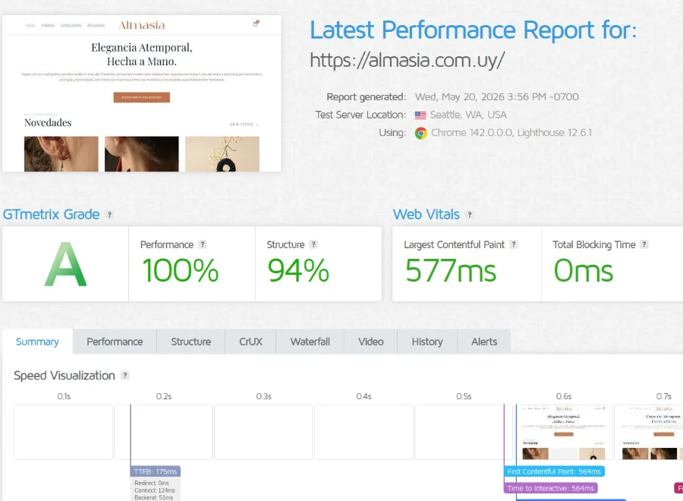The width and height of the screenshot is (683, 501).
Task: Click the Seattle, WA, USA location text
Action: [468, 115]
